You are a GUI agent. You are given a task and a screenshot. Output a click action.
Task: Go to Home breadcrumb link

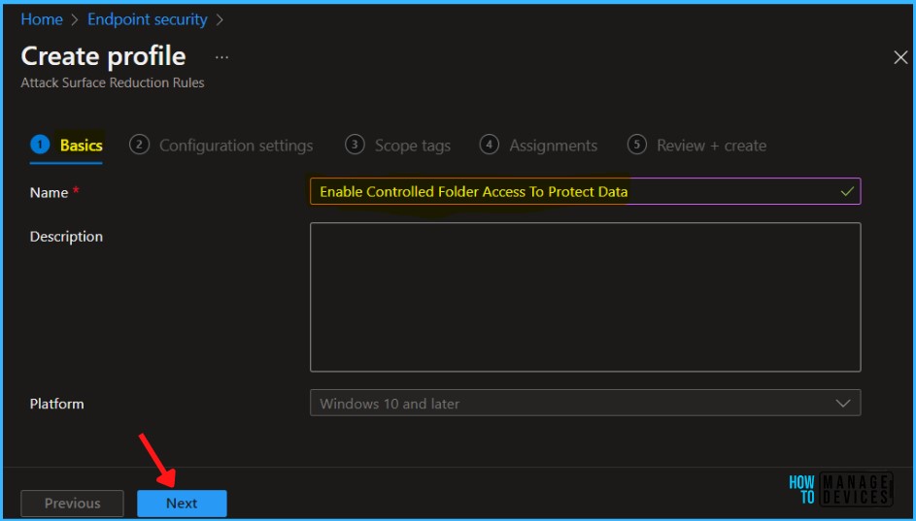click(42, 19)
